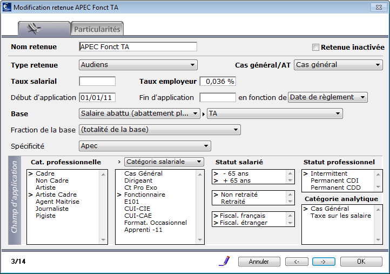Click the Cat. professionnelle list scrollbar
The height and width of the screenshot is (274, 390).
pos(104,207)
